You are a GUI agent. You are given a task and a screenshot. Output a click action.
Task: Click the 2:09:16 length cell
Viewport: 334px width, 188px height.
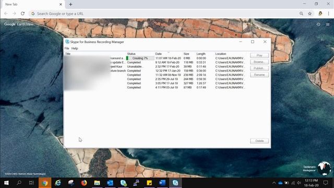201,75
